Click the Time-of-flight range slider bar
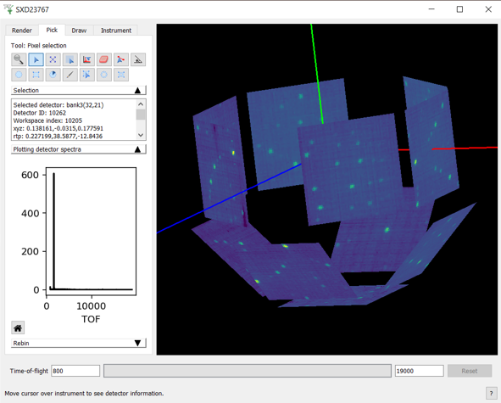The image size is (501, 403). pos(248,371)
